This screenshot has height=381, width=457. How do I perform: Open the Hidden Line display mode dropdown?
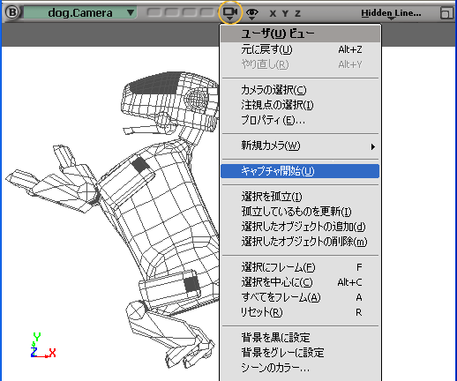click(391, 13)
